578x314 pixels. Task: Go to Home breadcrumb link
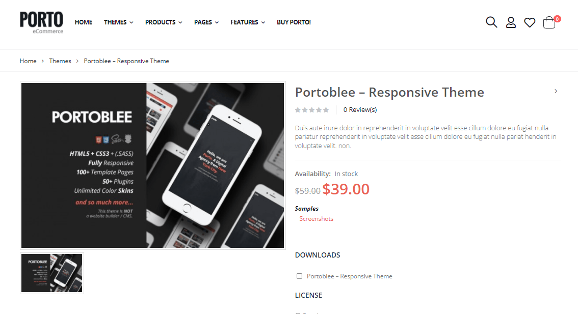click(x=28, y=61)
